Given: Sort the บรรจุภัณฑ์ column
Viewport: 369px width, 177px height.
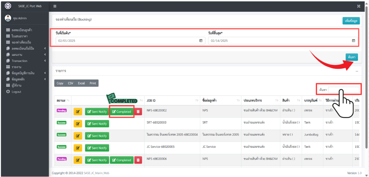Looking at the screenshot, I should (320, 101).
